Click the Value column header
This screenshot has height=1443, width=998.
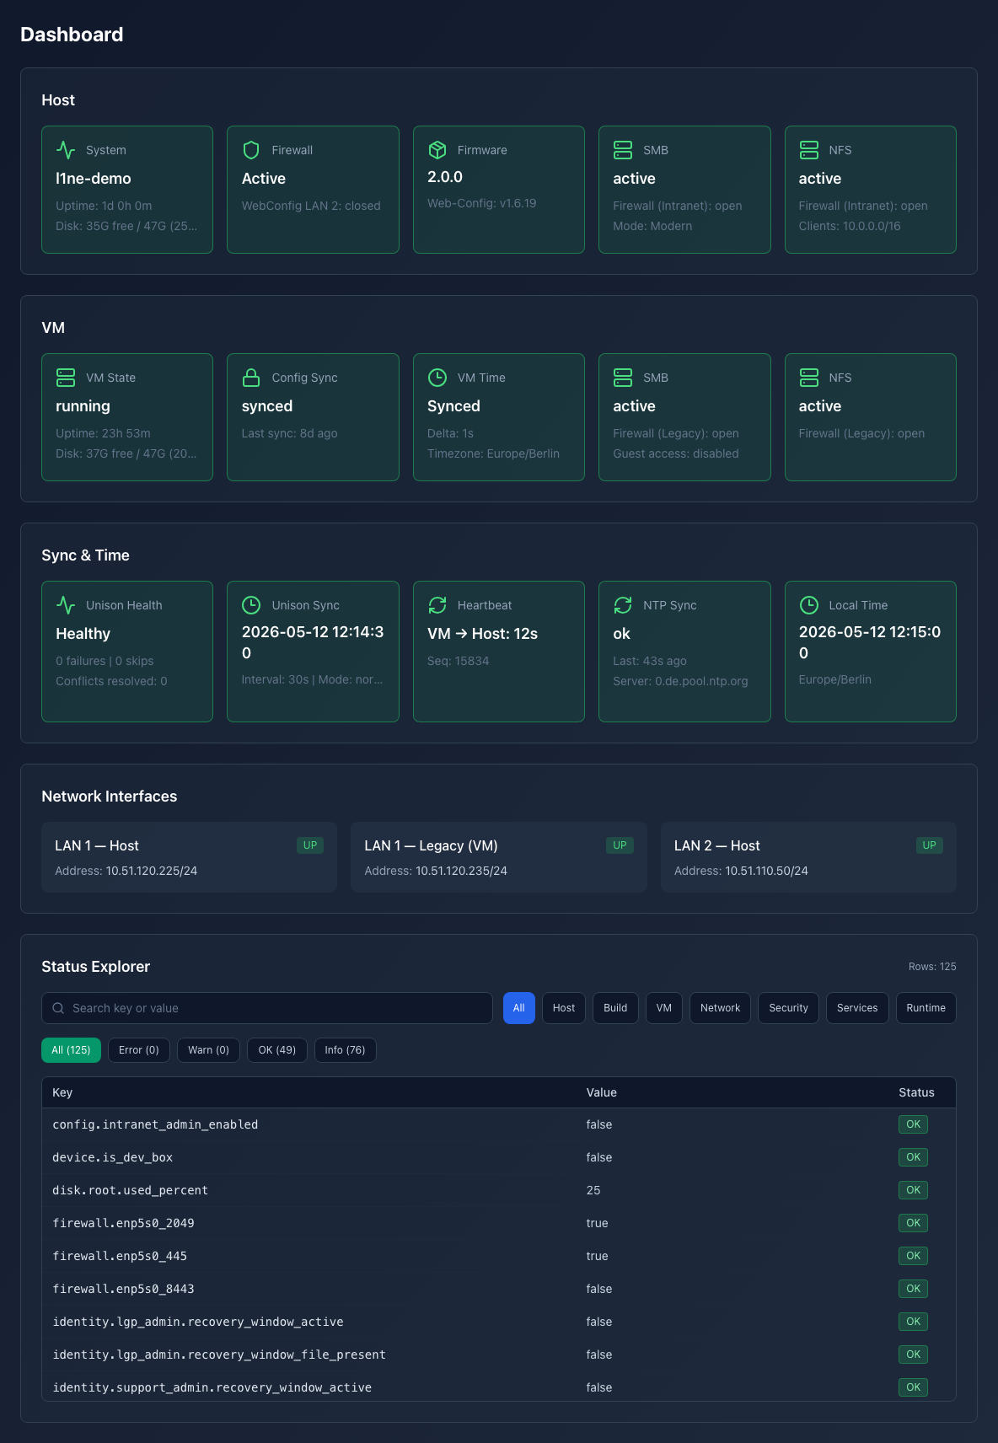[x=602, y=1092]
